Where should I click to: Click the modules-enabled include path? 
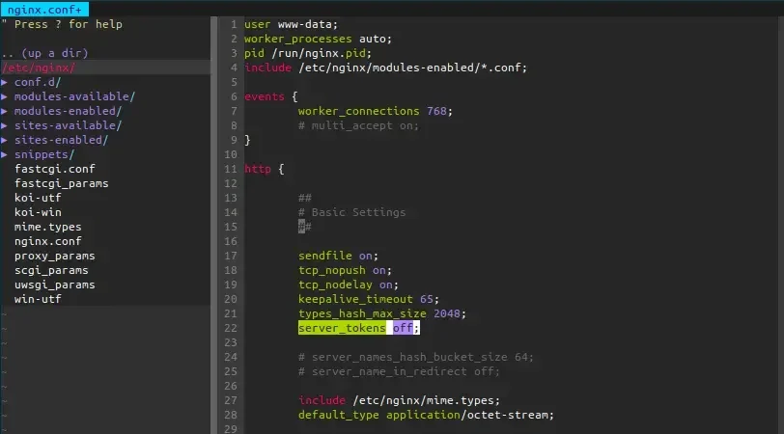[412, 68]
